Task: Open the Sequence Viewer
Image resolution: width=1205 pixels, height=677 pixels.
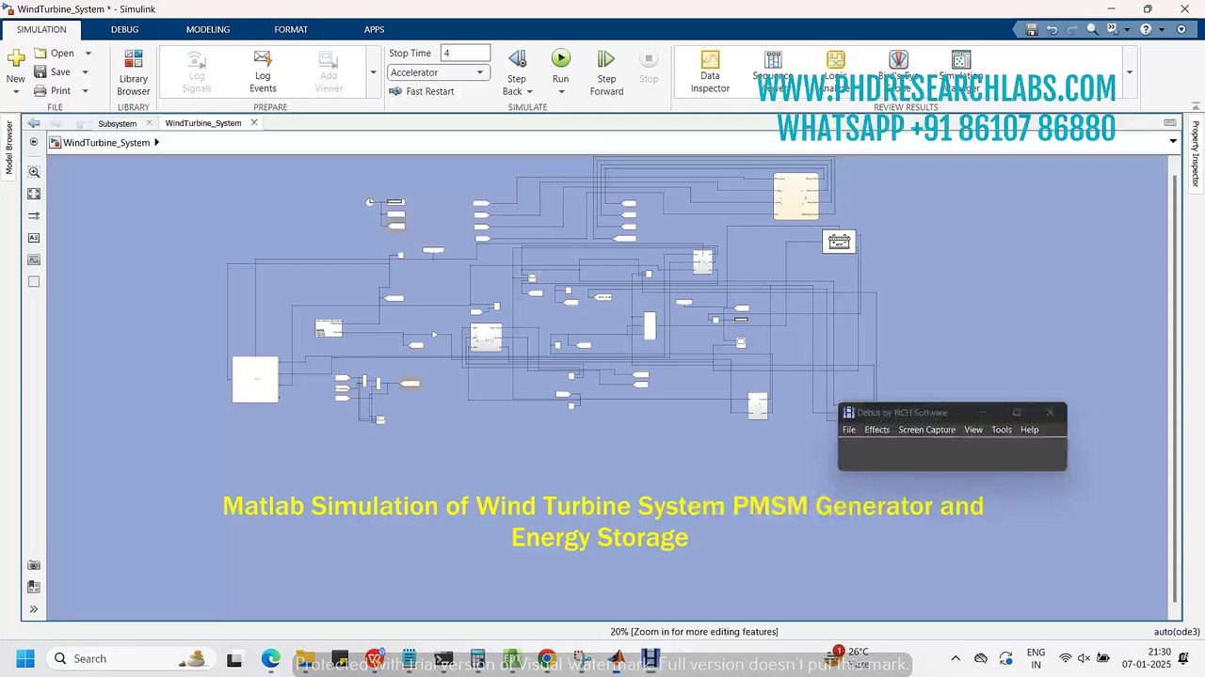Action: tap(773, 71)
